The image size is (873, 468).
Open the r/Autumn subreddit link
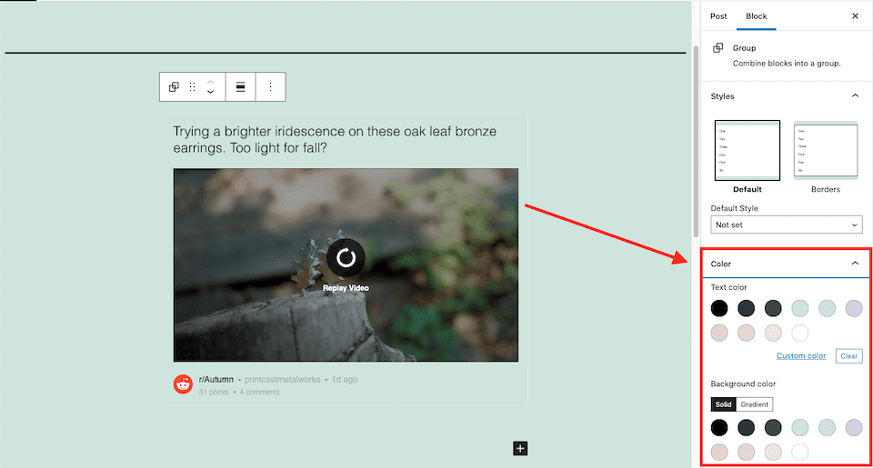coord(216,380)
